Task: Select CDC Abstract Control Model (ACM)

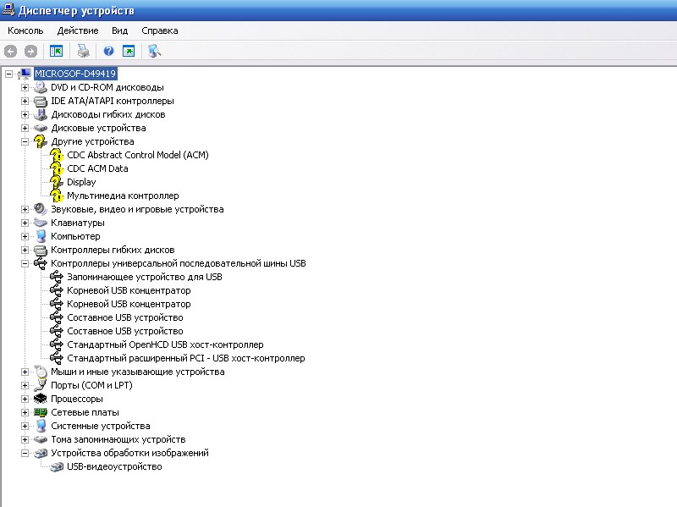Action: point(138,155)
